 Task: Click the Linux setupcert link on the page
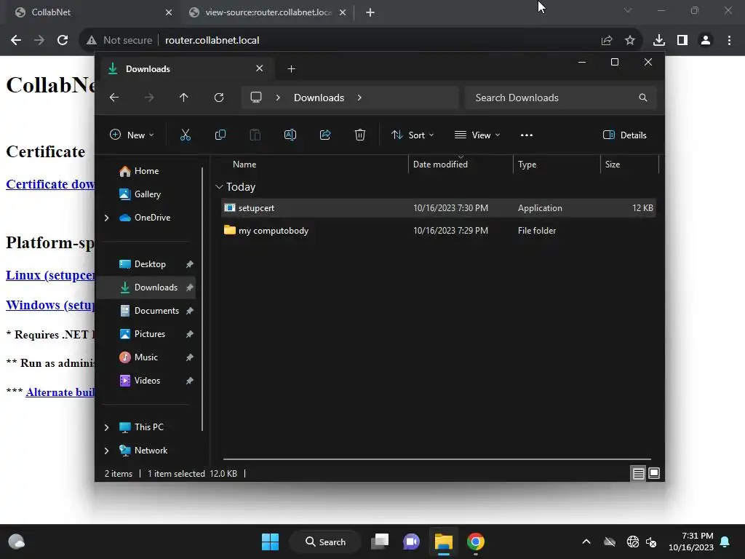pos(50,276)
